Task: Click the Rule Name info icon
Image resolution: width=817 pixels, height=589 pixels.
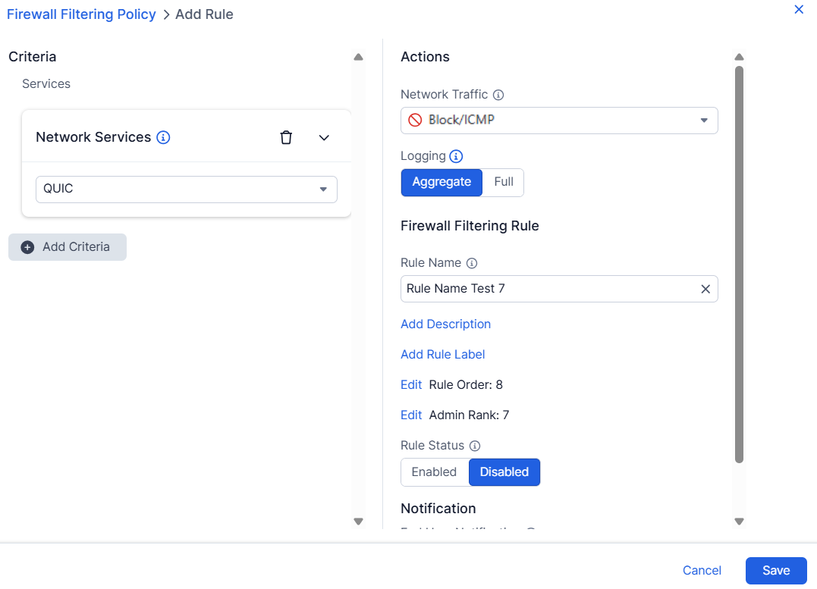Action: pyautogui.click(x=472, y=263)
